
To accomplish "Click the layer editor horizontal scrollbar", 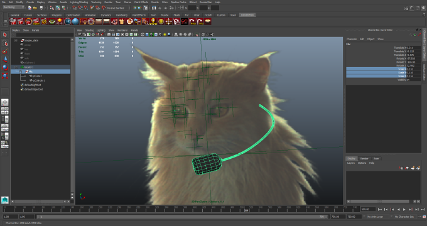I will [380, 202].
